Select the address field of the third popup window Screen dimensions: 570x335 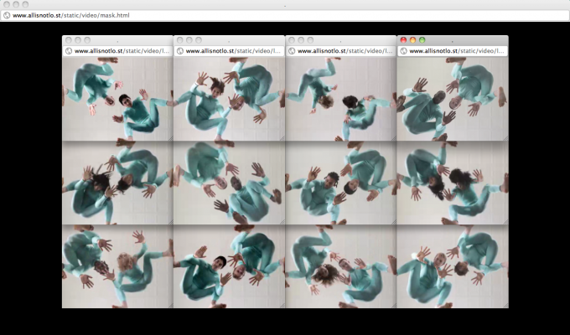click(345, 50)
